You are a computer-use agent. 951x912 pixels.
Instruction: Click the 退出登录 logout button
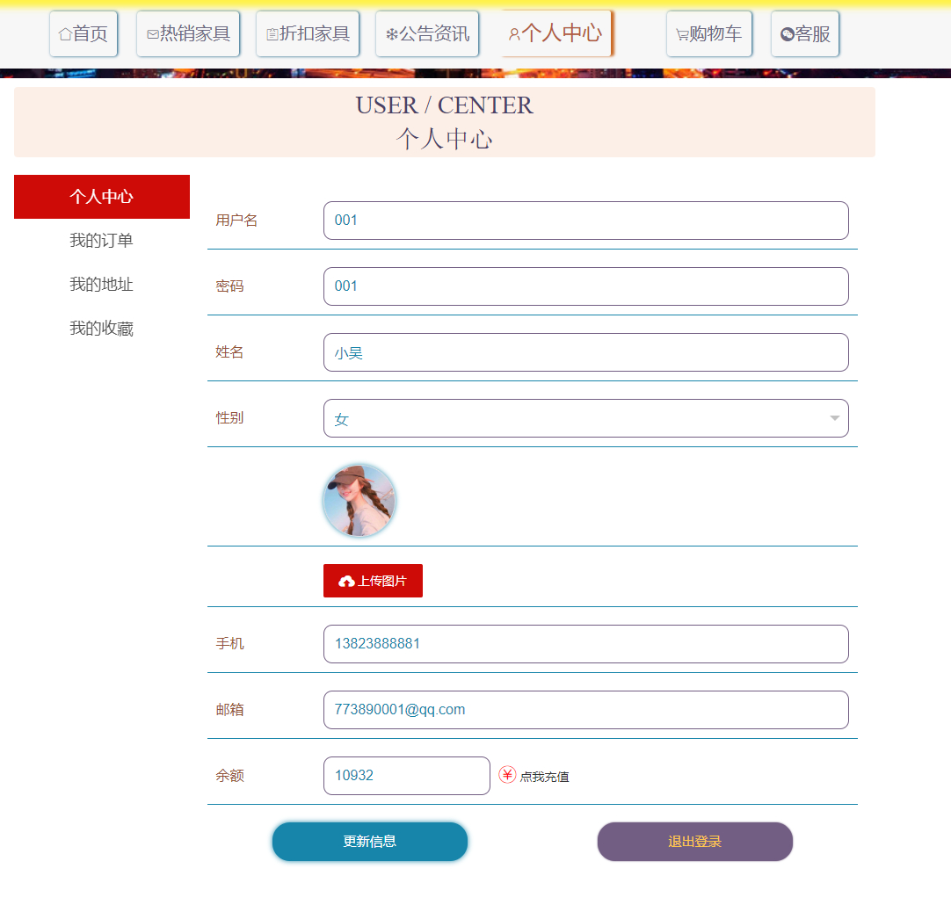[x=694, y=841]
